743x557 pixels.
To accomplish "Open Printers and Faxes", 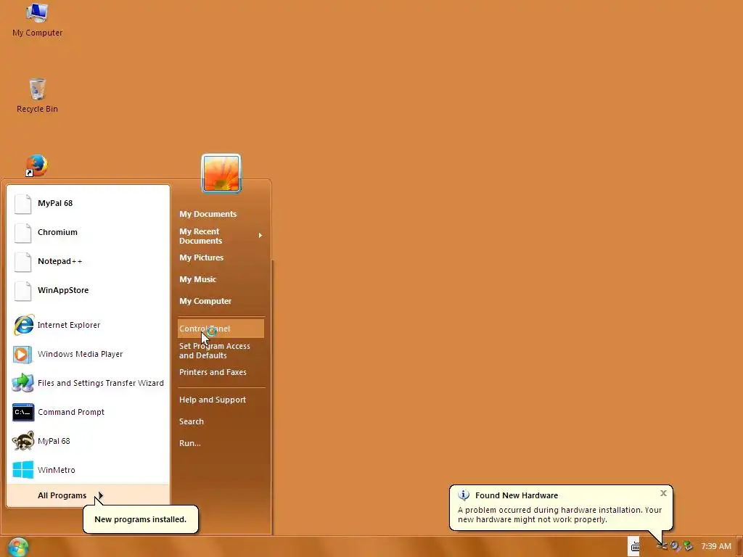I will [221, 372].
